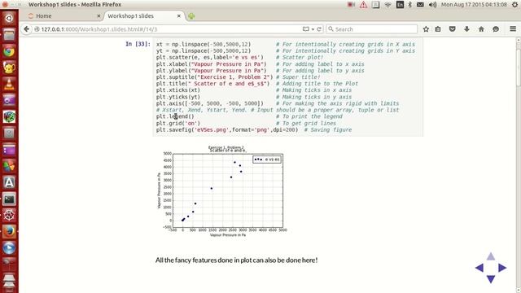Show bookmarks list icon
The height and width of the screenshot is (293, 521).
point(438,29)
